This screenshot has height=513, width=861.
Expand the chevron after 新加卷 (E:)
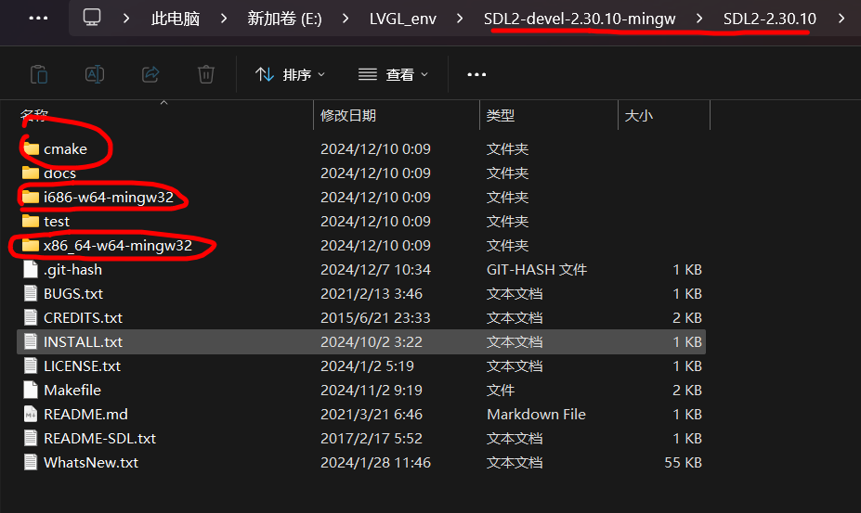[x=346, y=19]
